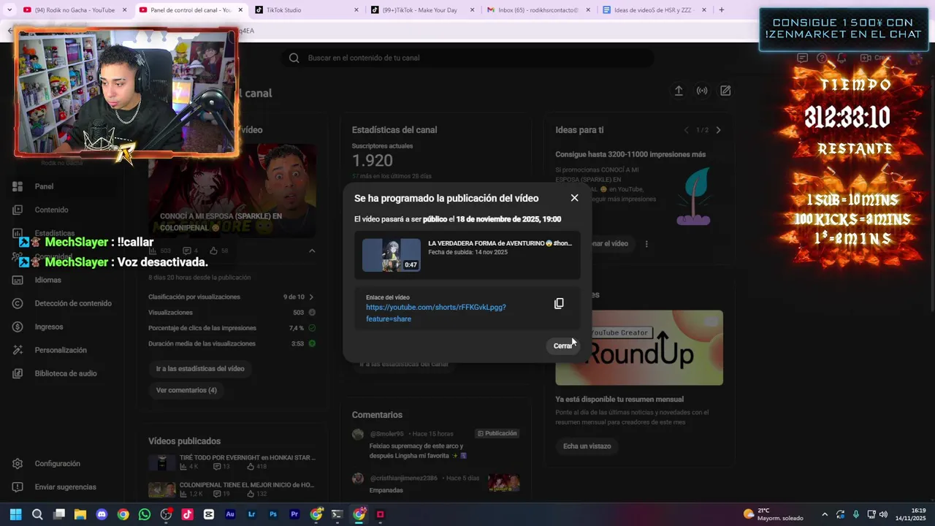
Task: Open 'TIRÉ TODO POR EVERNIGHT' published video
Action: (x=232, y=462)
